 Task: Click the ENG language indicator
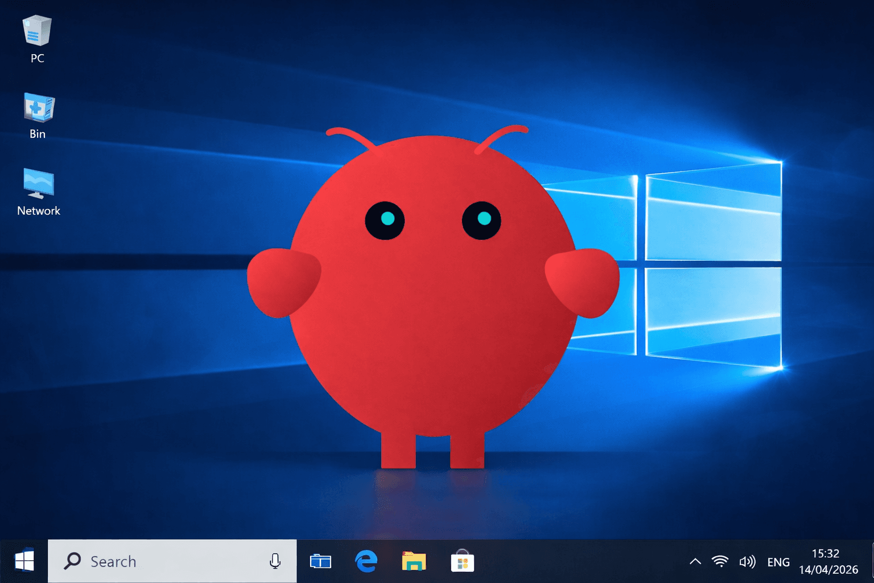tap(778, 561)
